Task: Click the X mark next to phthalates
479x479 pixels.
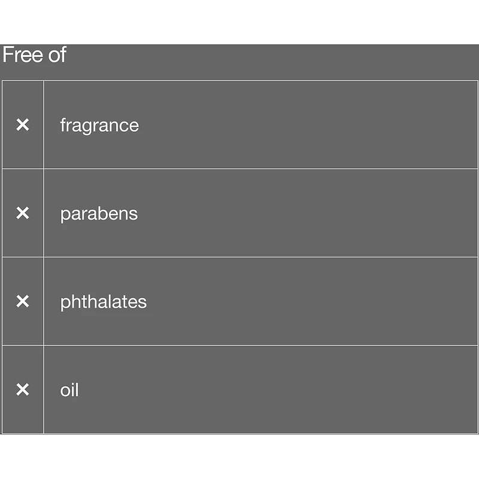Action: click(x=22, y=301)
